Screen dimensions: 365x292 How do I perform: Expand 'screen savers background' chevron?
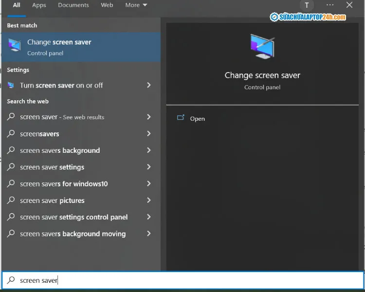pyautogui.click(x=149, y=150)
